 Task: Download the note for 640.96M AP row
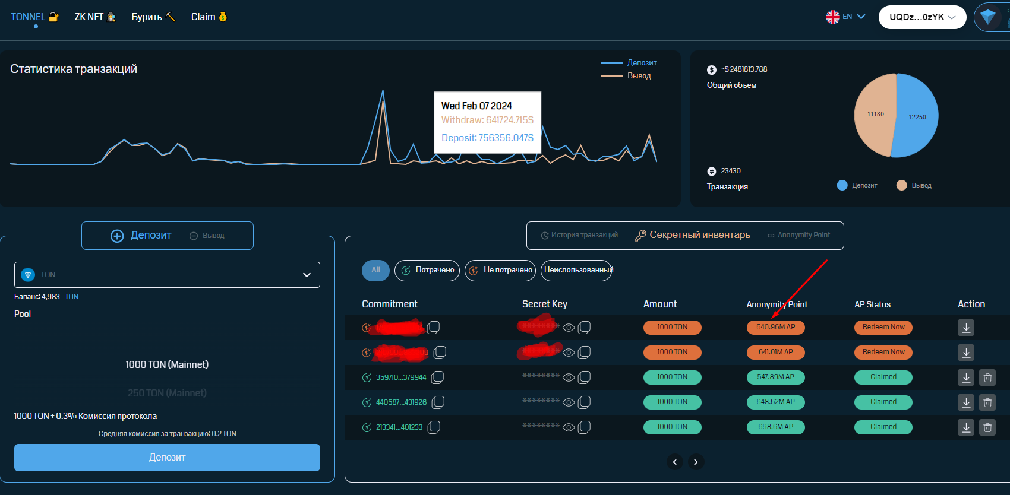(966, 328)
